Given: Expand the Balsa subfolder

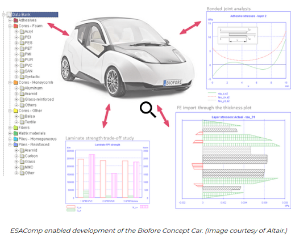Looking at the screenshot, I should click(16, 116).
